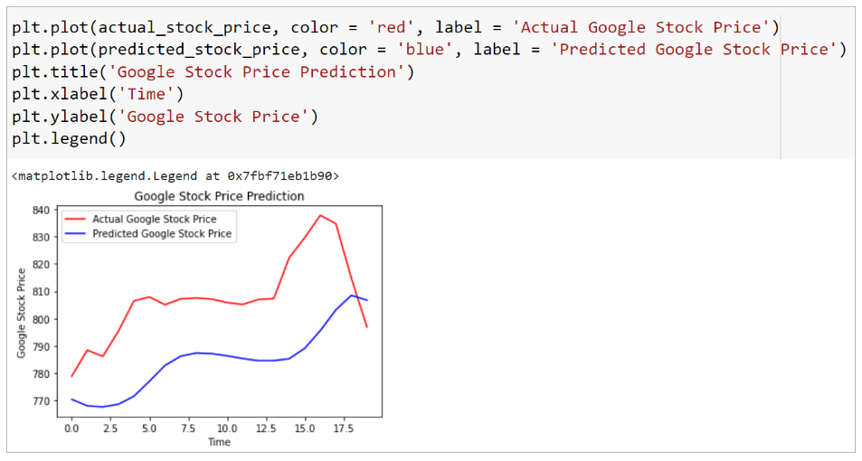The width and height of the screenshot is (862, 461).
Task: Click the plt.title code line
Action: click(x=213, y=72)
